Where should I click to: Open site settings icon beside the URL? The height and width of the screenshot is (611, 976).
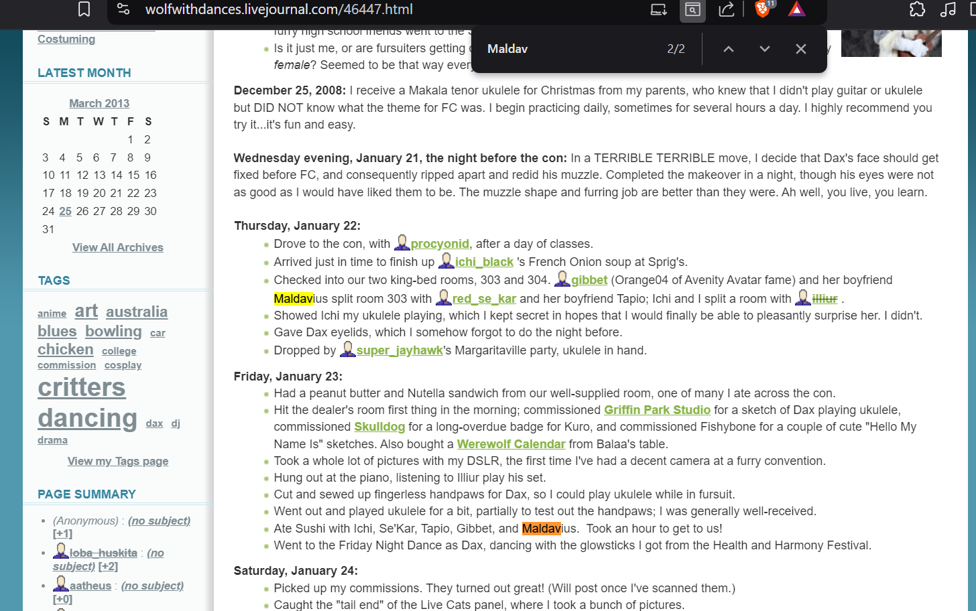(123, 9)
